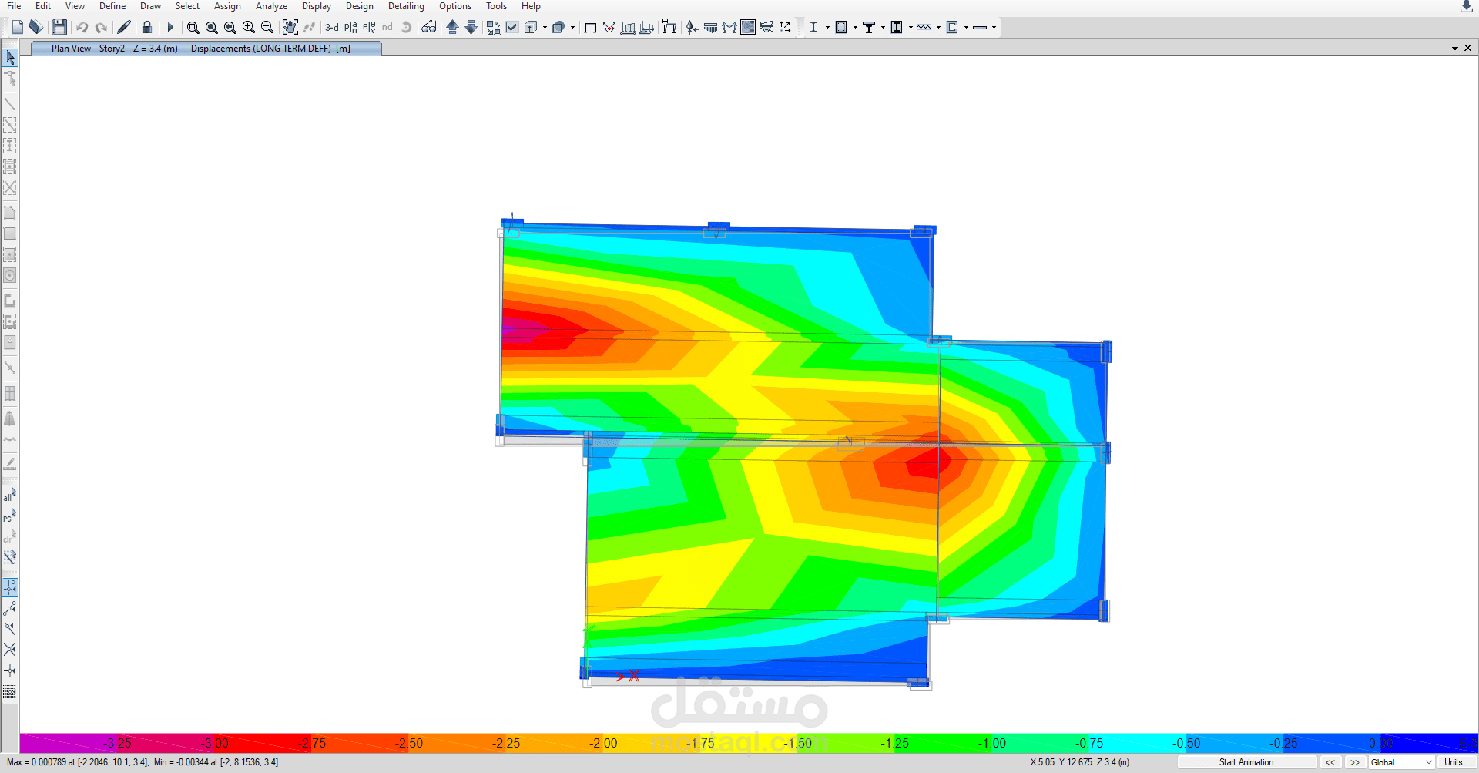Click the Rubber Band Zoom magnifier icon
This screenshot has height=773, width=1479.
pos(193,27)
